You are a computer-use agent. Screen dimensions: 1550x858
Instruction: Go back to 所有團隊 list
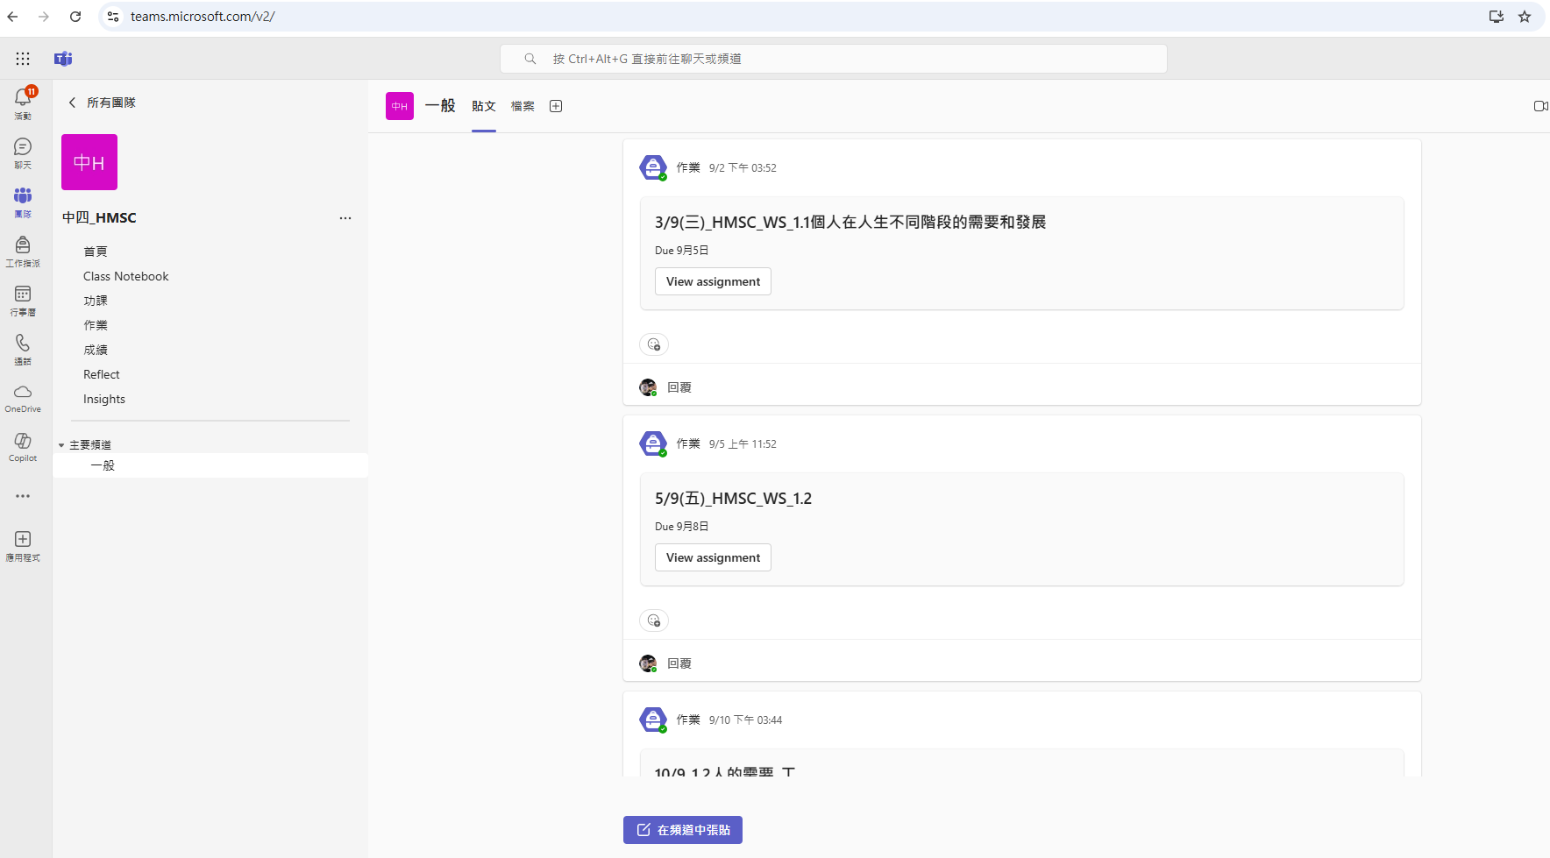[x=102, y=103]
